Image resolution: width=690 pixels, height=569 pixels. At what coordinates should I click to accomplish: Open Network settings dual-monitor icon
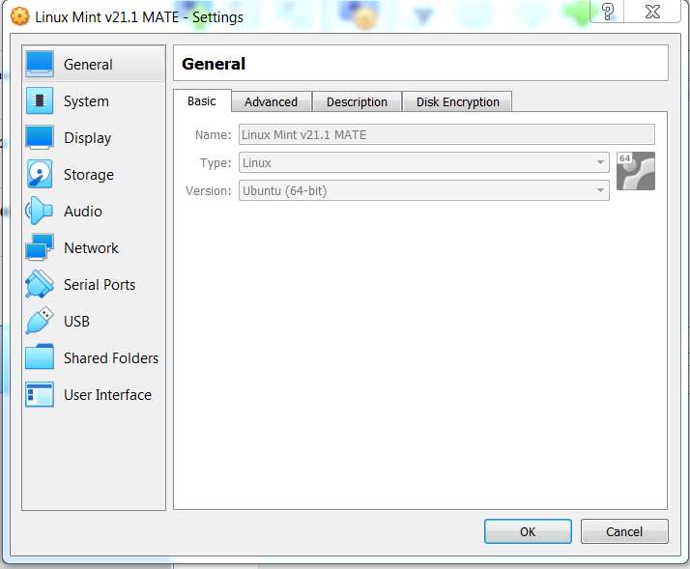40,247
